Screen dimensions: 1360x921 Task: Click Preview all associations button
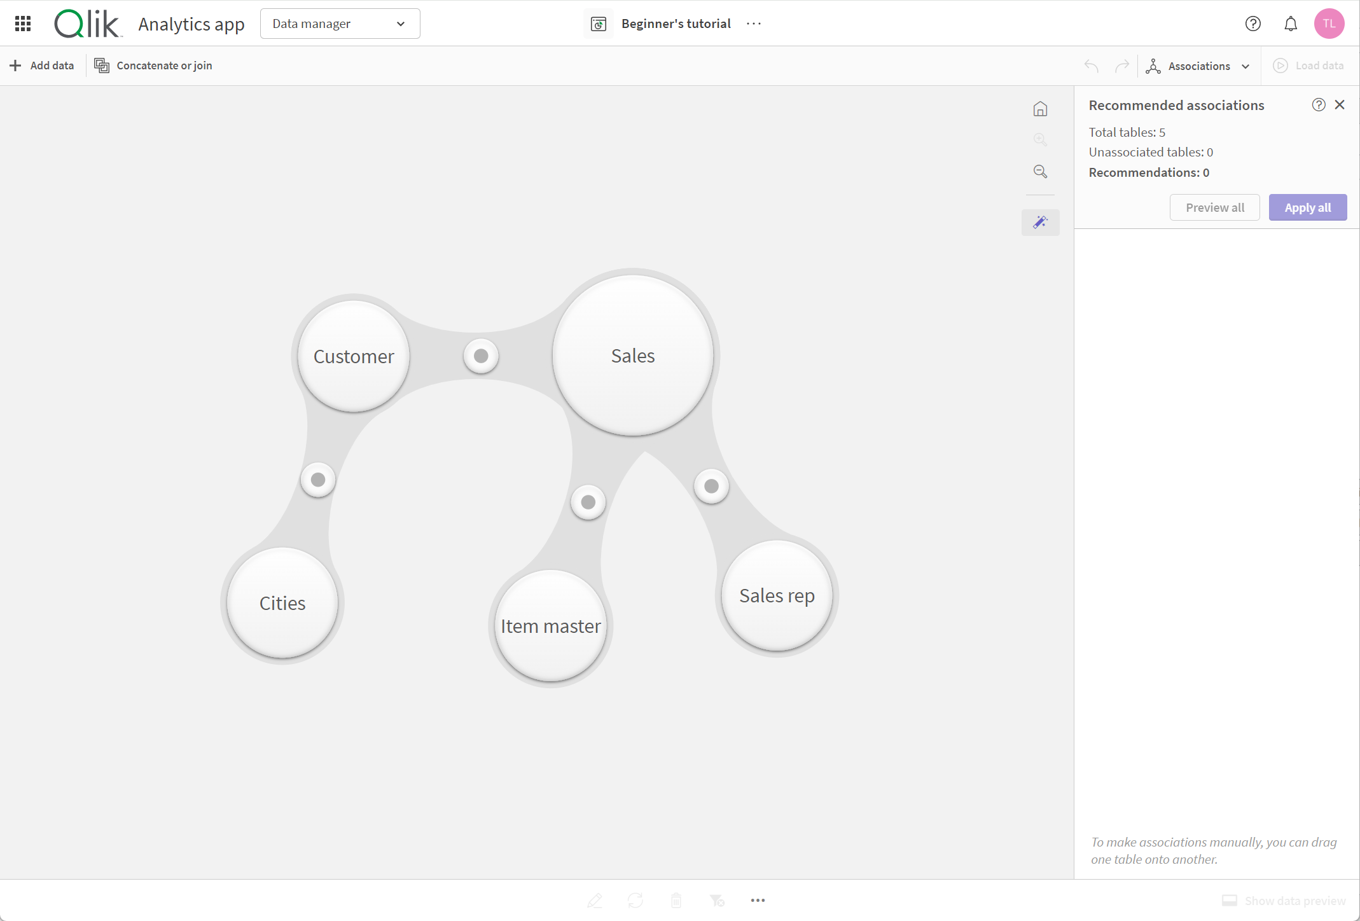(1215, 207)
